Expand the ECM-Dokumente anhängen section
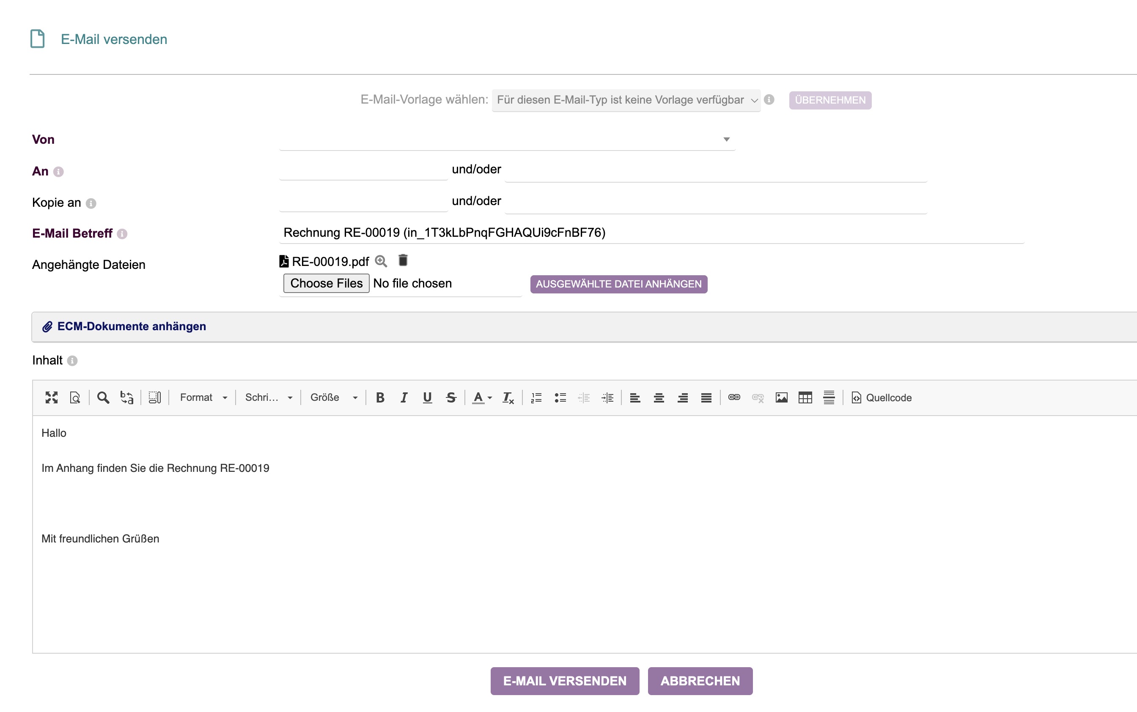1137x712 pixels. pos(132,326)
